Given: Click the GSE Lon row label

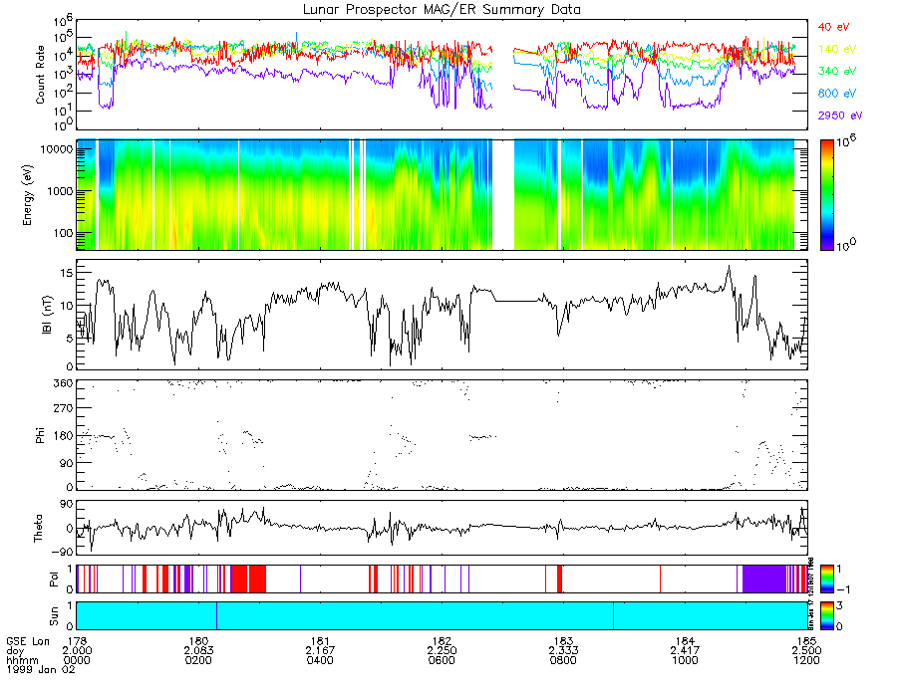Looking at the screenshot, I should point(28,641).
